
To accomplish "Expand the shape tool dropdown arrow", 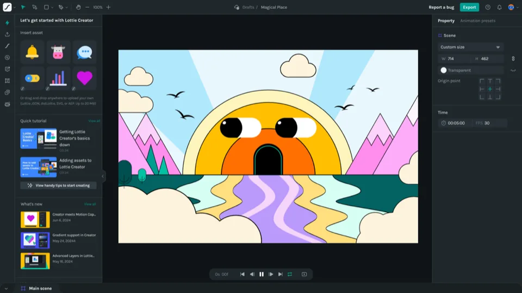I will click(52, 7).
